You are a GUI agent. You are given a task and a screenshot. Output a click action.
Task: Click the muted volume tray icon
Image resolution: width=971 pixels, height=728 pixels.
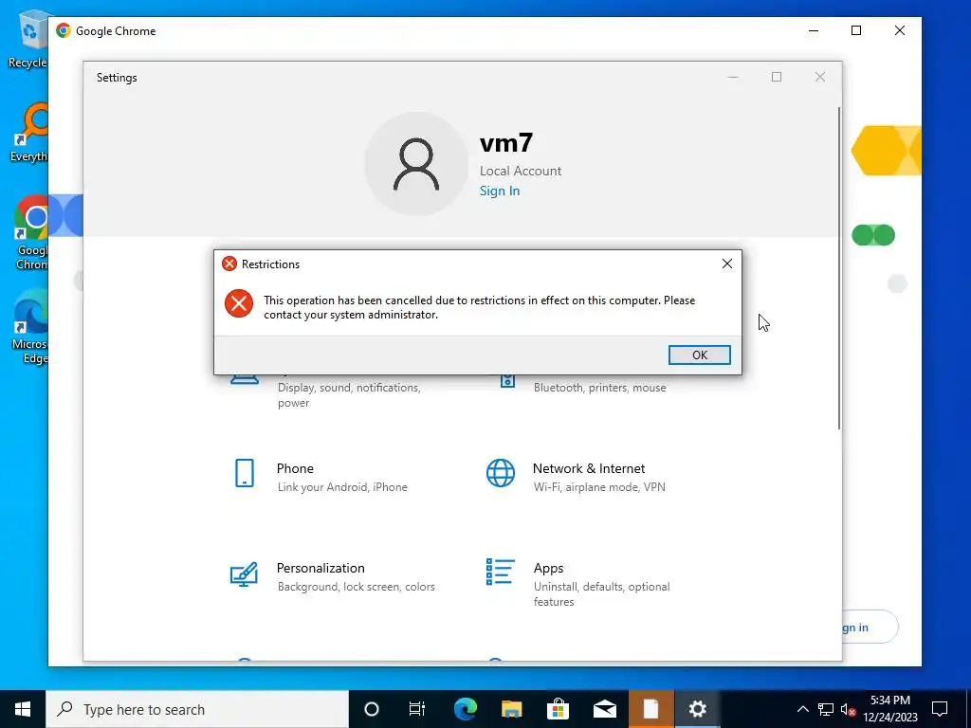pos(848,709)
